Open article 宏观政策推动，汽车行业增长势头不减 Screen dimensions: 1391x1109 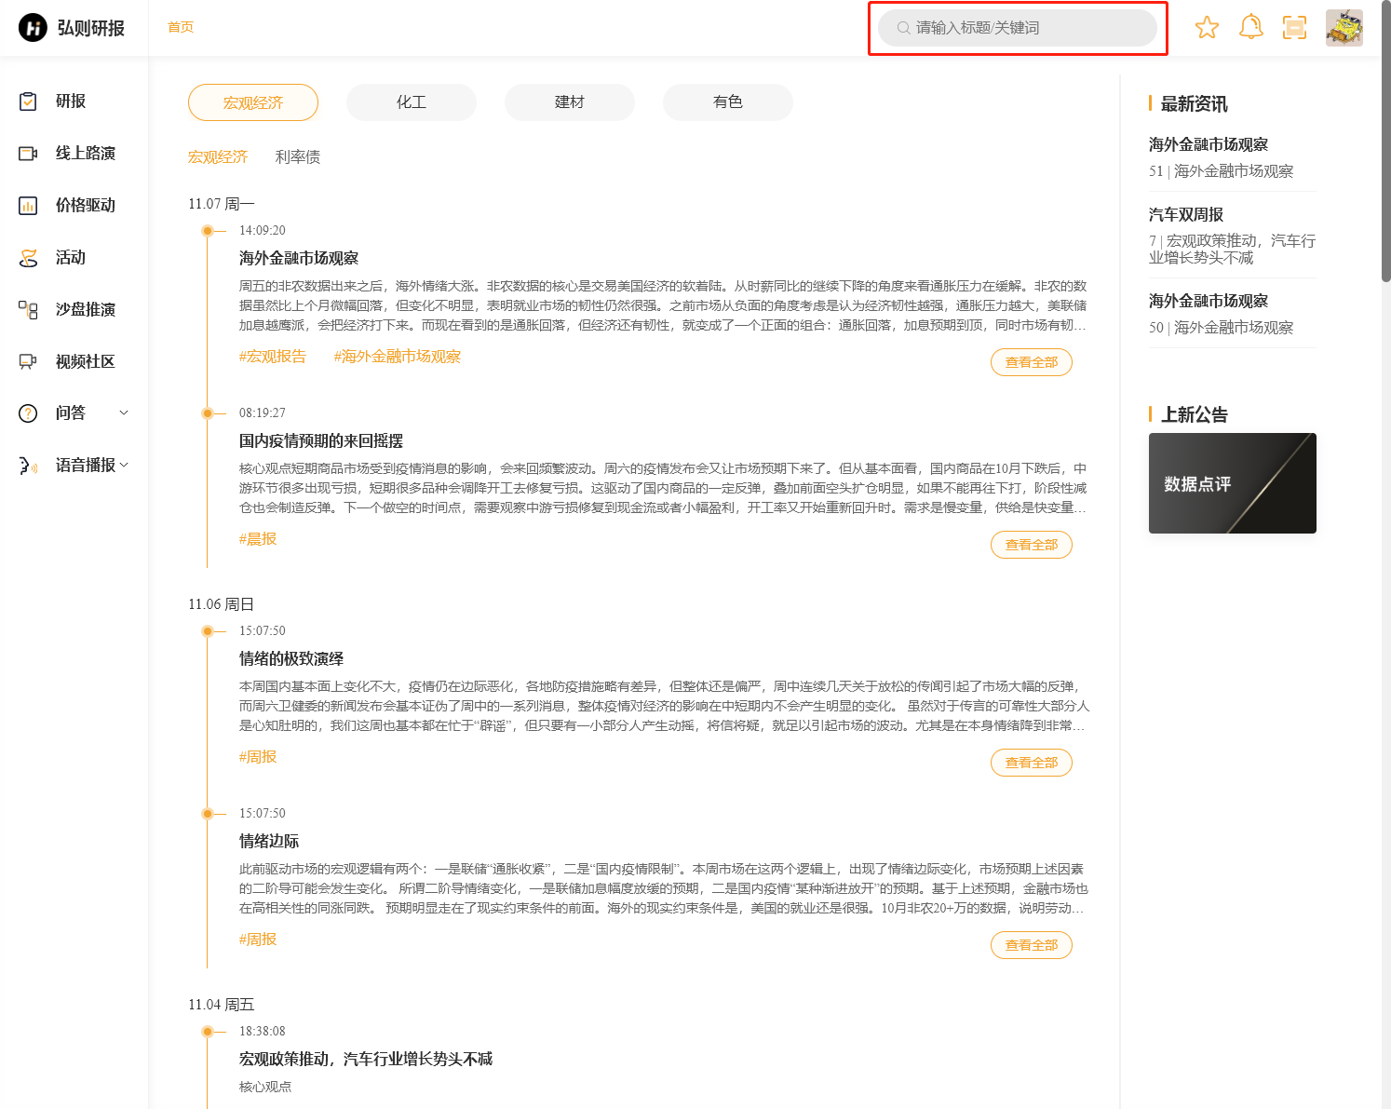pyautogui.click(x=366, y=1060)
